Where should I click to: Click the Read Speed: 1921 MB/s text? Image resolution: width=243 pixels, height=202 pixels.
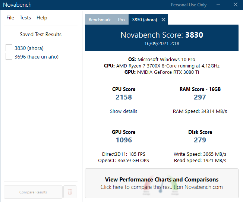pyautogui.click(x=200, y=161)
